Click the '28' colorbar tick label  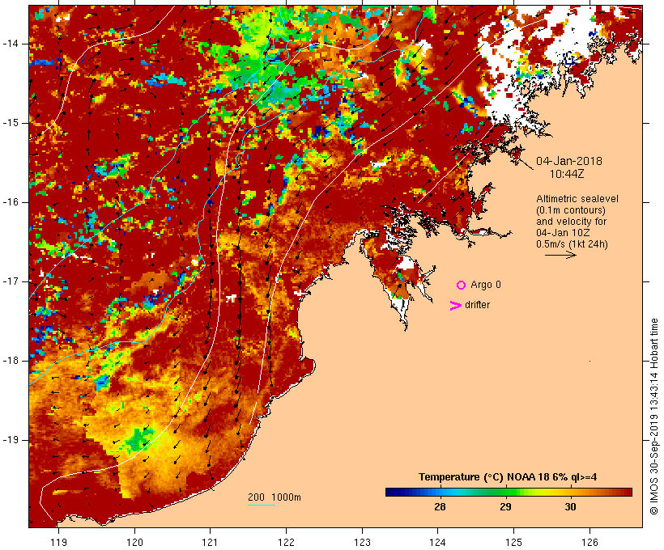[440, 507]
